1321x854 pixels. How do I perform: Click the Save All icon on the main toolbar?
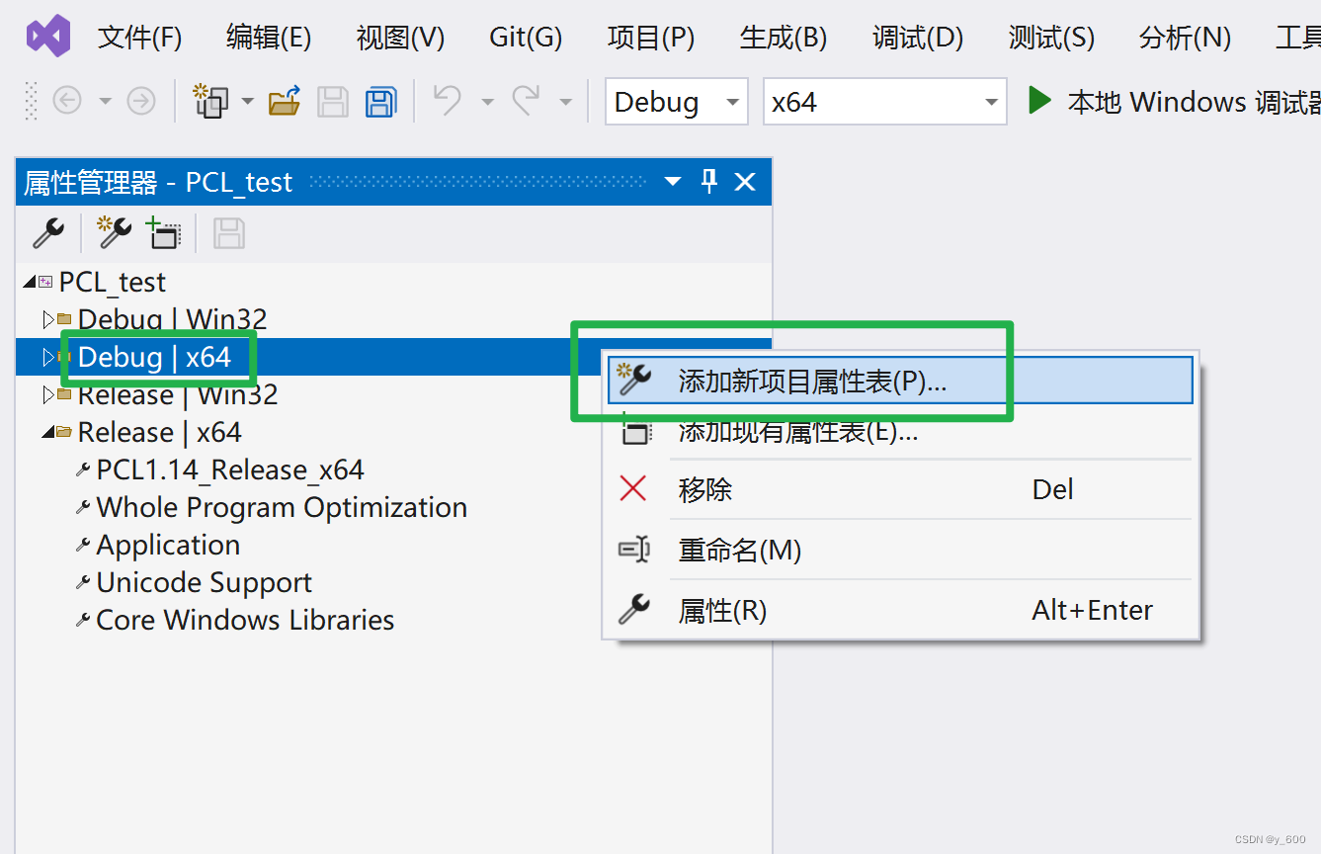[x=380, y=101]
